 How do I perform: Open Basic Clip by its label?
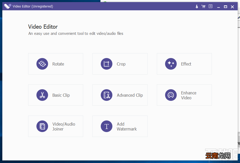[x=61, y=95]
